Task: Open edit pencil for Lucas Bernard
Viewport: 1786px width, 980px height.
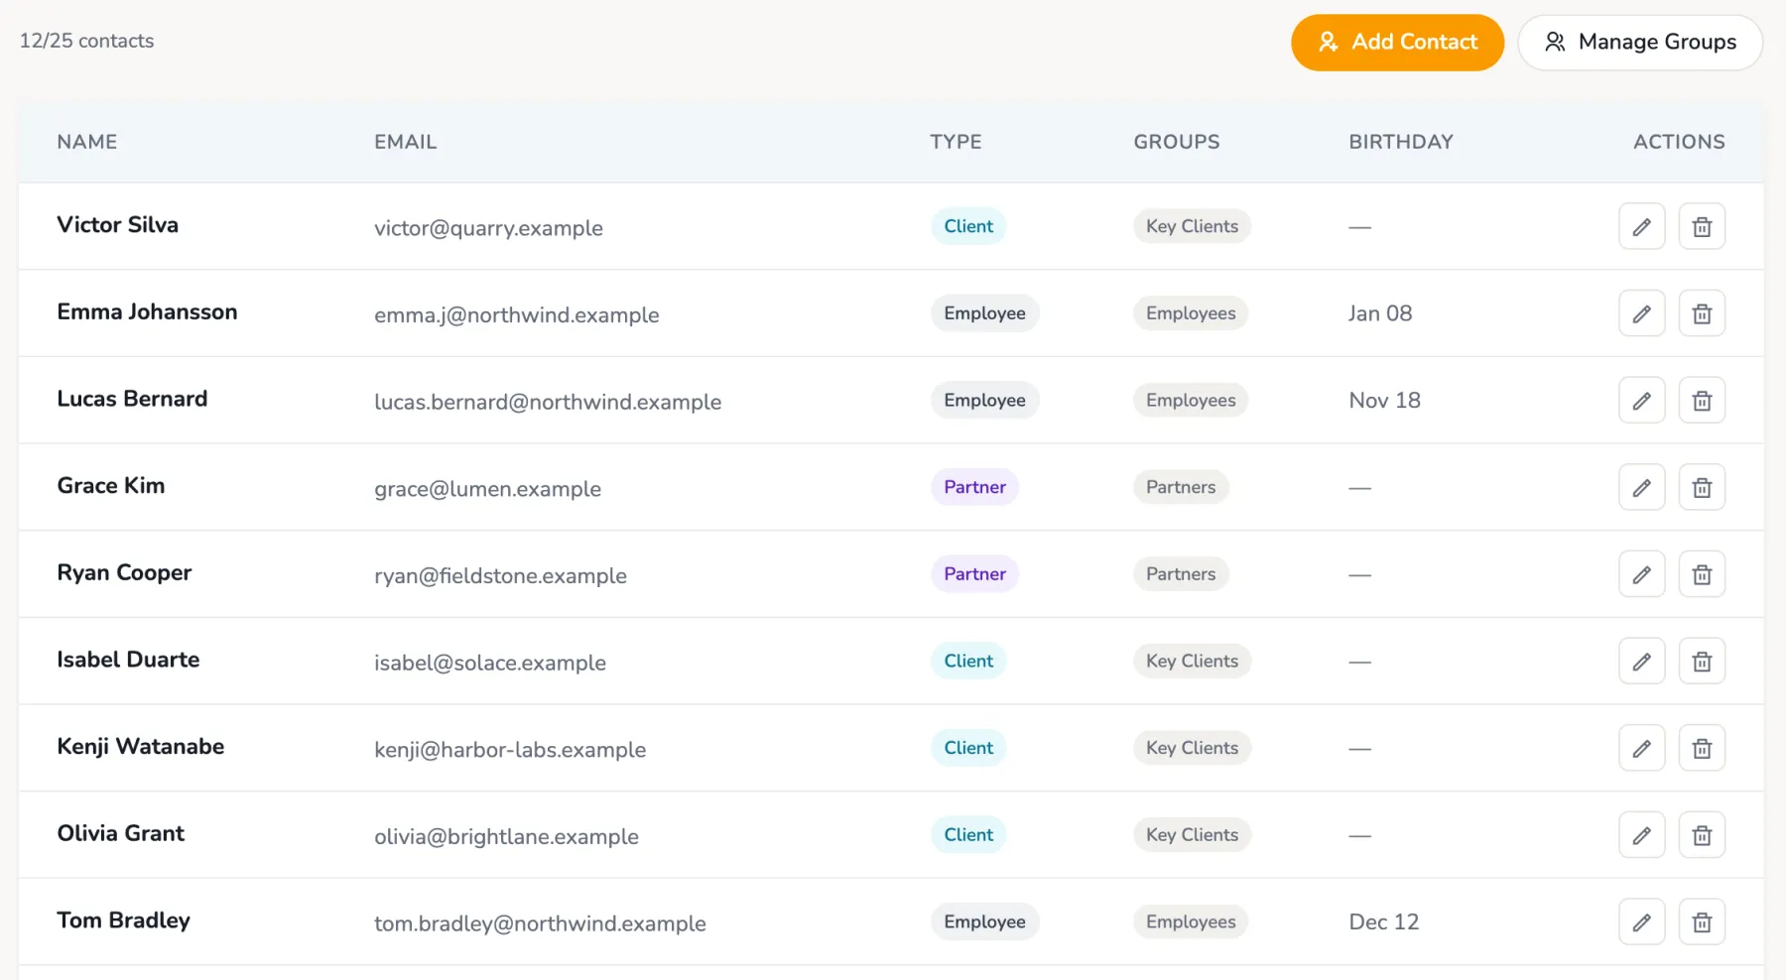Action: coord(1642,401)
